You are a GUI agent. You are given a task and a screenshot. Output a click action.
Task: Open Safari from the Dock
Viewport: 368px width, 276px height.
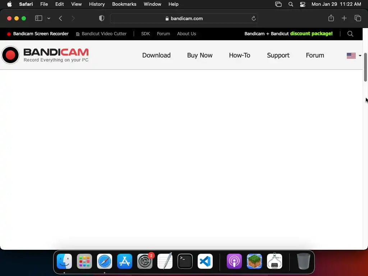pos(105,261)
